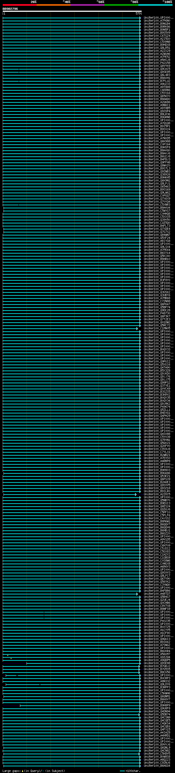
Task: Select hit label UniRef100_C6ERB6
Action: [x=157, y=90]
